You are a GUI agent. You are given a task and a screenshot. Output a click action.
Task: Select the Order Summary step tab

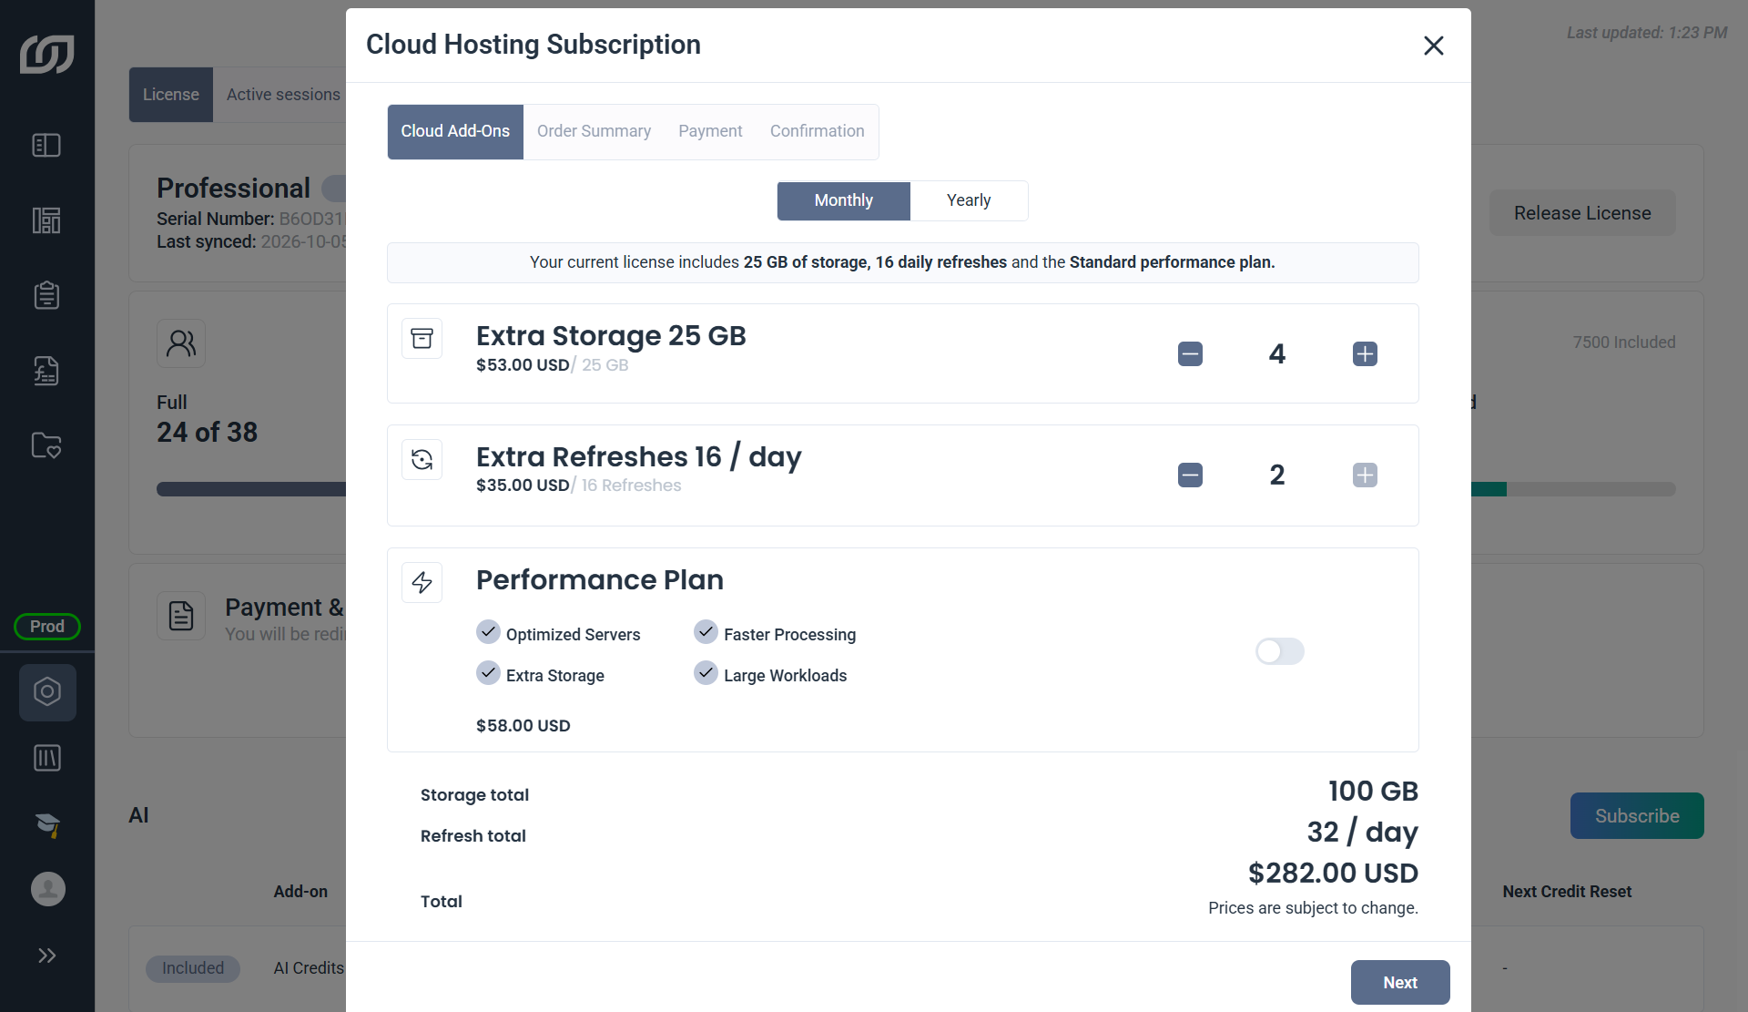coord(594,132)
